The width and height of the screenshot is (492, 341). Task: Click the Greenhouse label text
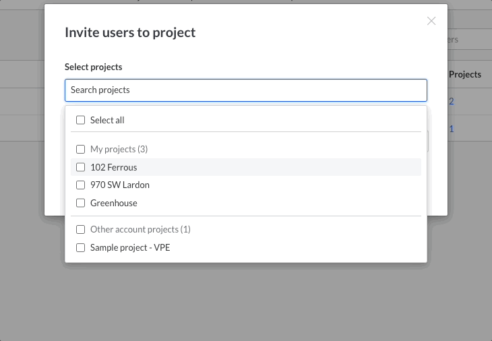[x=114, y=204]
